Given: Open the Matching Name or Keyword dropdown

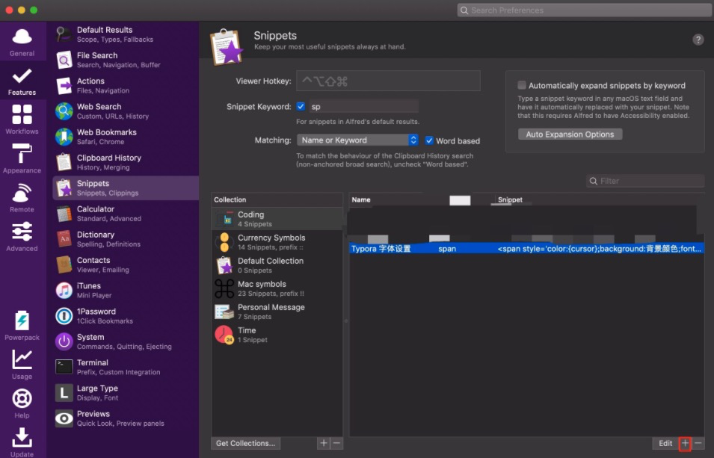Looking at the screenshot, I should (357, 140).
